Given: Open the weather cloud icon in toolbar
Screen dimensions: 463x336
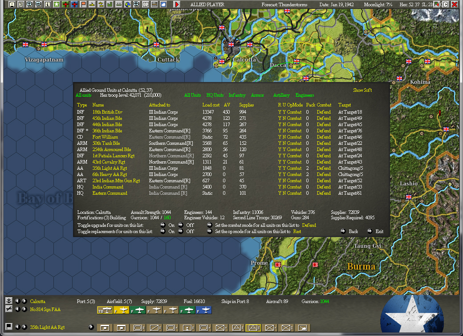Looking at the screenshot, I should (x=163, y=4).
